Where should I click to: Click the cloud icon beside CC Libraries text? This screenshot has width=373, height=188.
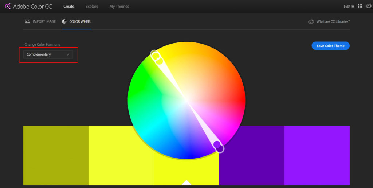click(x=311, y=22)
